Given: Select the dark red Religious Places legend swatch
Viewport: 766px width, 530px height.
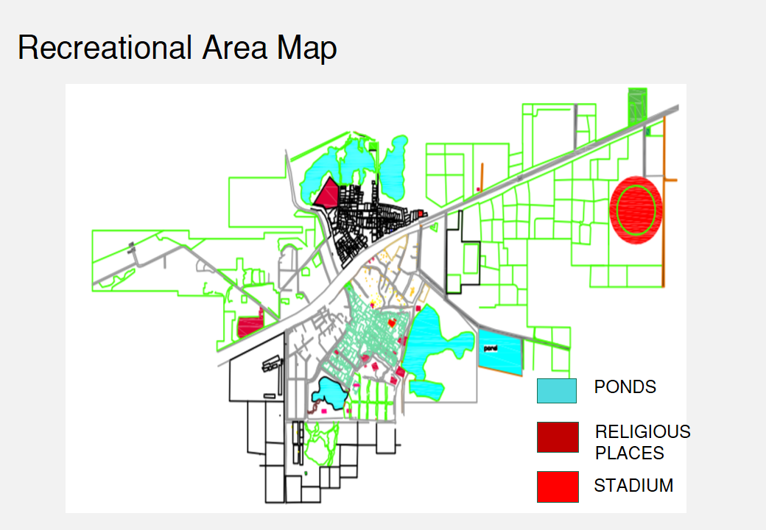Looking at the screenshot, I should 557,437.
